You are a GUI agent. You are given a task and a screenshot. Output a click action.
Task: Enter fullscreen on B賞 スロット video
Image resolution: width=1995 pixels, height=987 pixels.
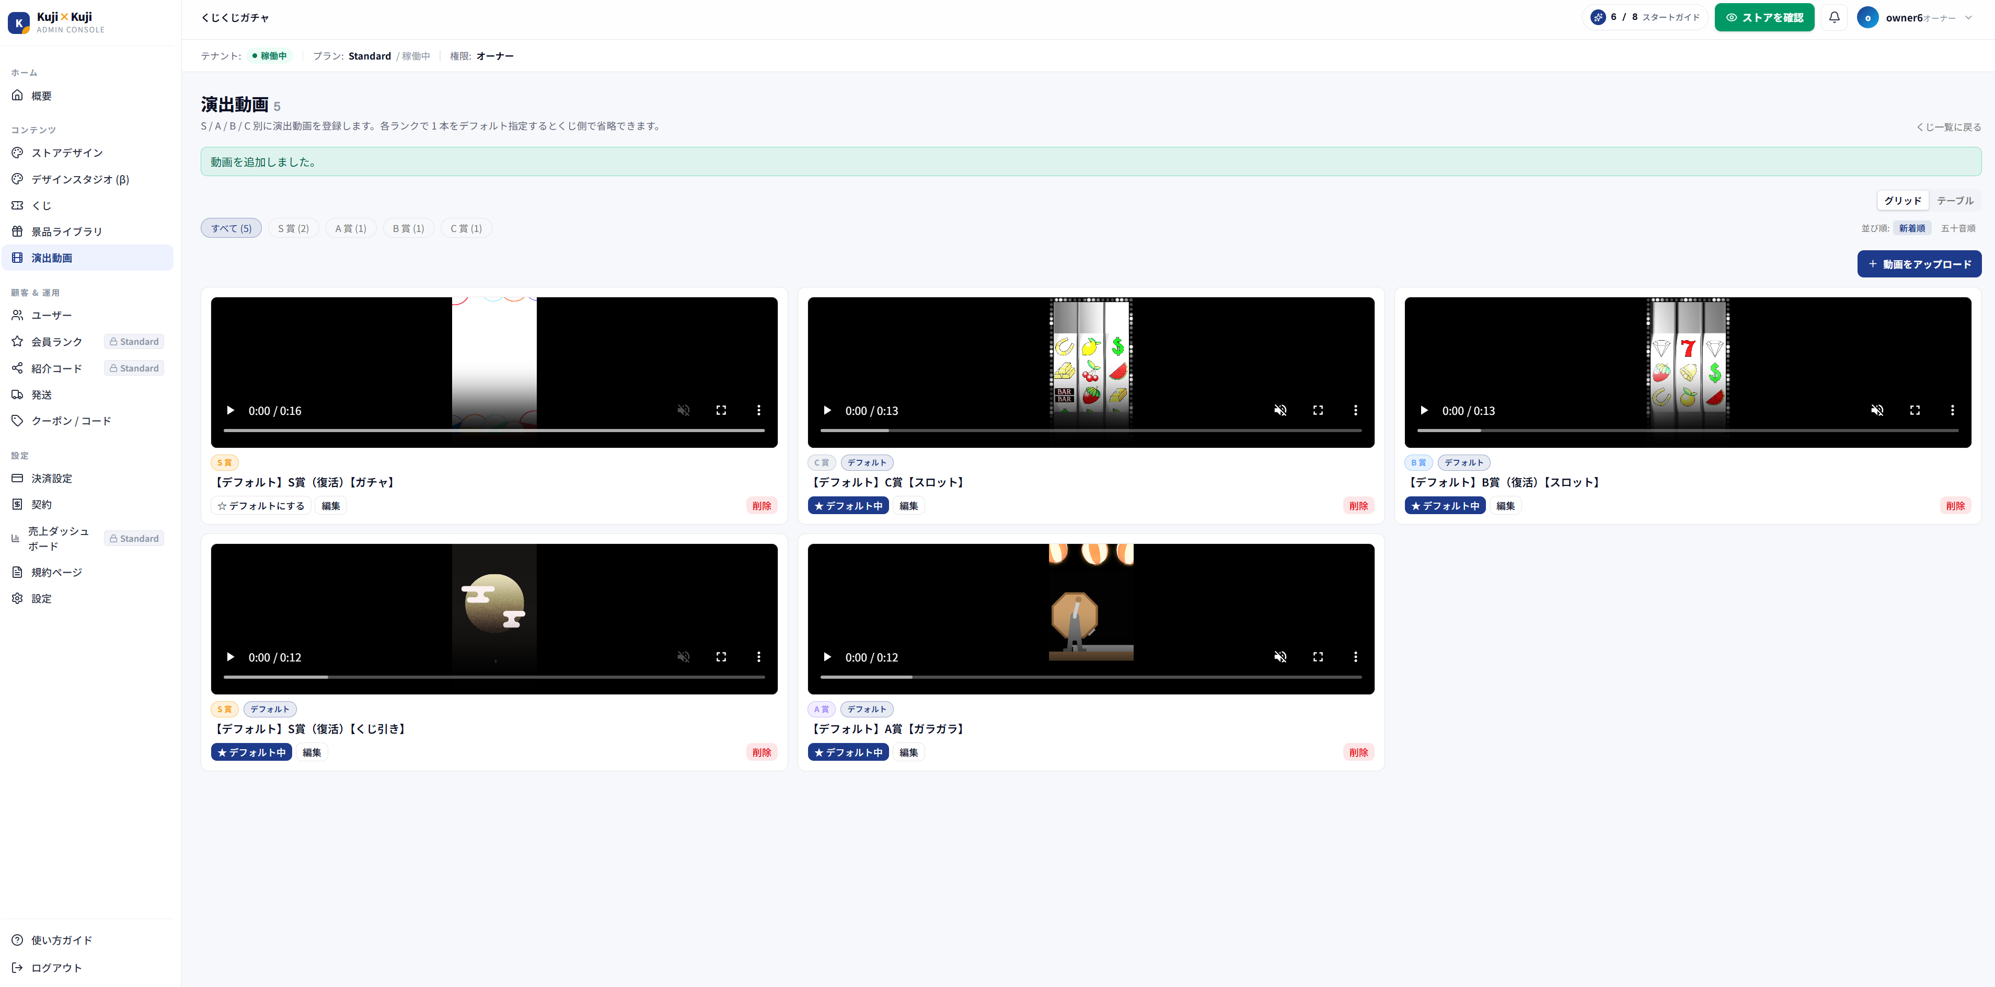1915,410
